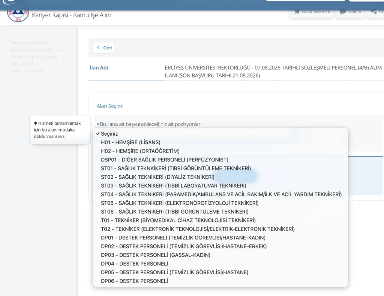The height and width of the screenshot is (296, 384).
Task: Select ST01 TIBBİ GÖRÜNTÜLEME TEKNİKERİ option
Action: click(220, 168)
